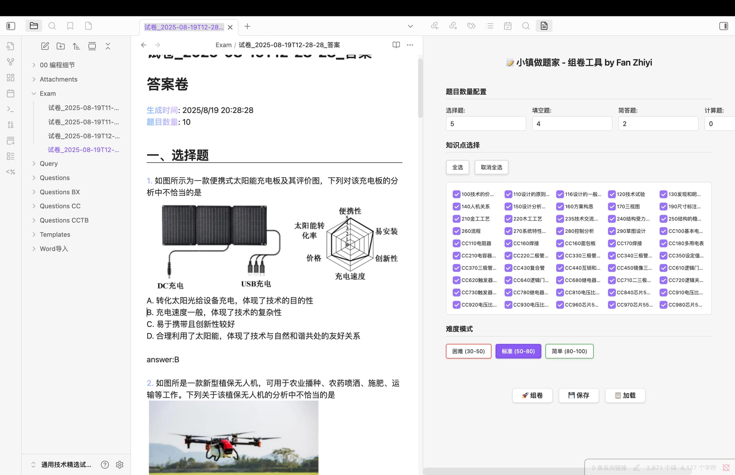
Task: Open the bookmarks panel icon
Action: 70,26
